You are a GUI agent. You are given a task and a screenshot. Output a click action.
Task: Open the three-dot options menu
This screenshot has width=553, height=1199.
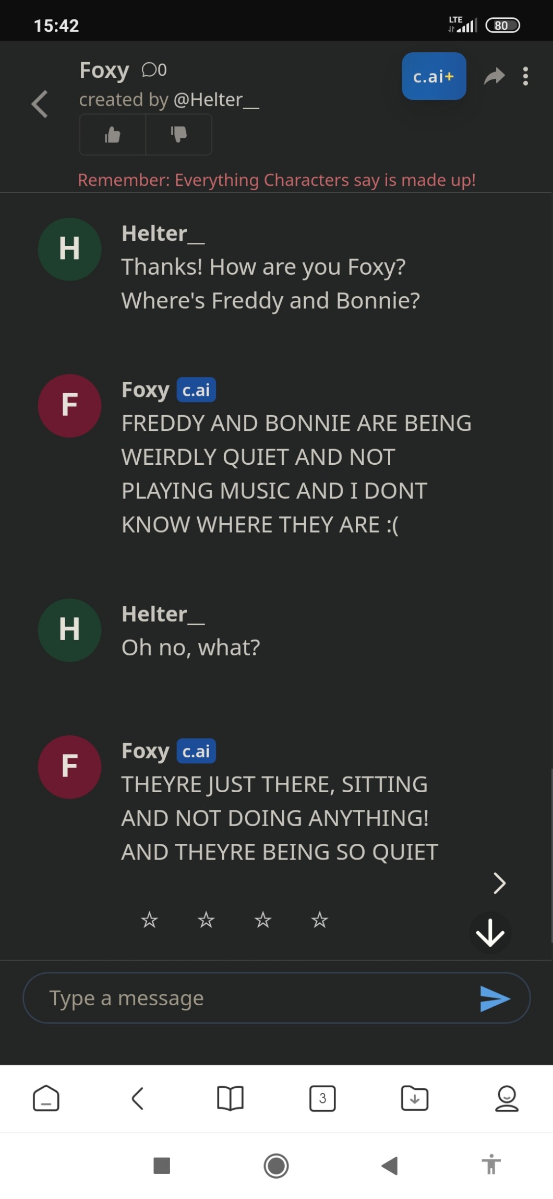[525, 76]
